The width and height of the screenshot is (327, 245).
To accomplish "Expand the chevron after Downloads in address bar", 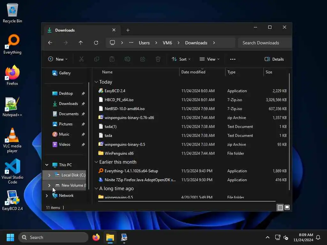I will click(x=214, y=43).
